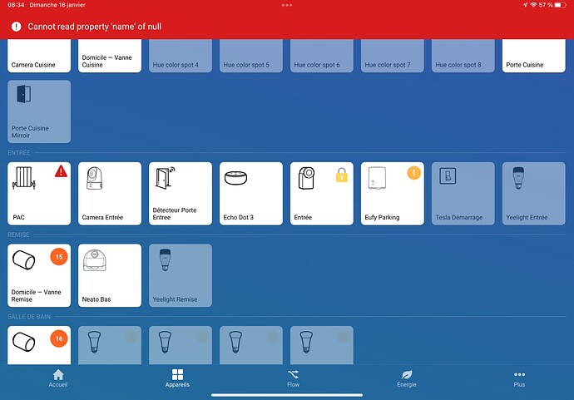Dismiss the 'Cannot read property' error banner
574x400 pixels.
click(287, 27)
